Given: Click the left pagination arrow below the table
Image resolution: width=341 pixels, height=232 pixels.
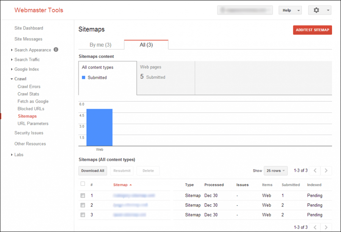Looking at the screenshot, I should point(315,227).
